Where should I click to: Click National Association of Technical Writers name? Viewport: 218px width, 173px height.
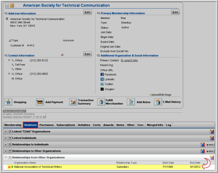pos(38,167)
